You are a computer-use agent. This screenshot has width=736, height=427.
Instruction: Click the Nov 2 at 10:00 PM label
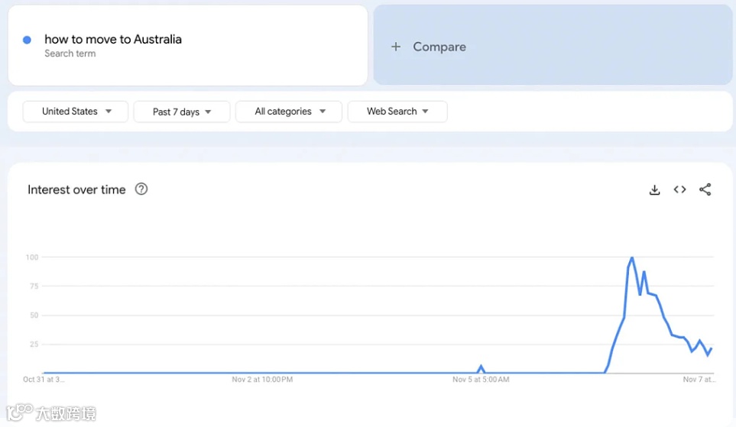tap(262, 380)
